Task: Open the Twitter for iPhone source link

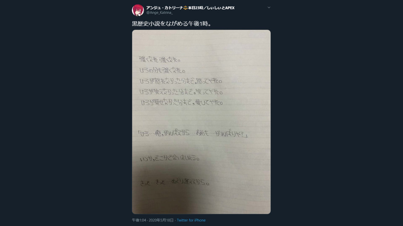Action: 191,220
